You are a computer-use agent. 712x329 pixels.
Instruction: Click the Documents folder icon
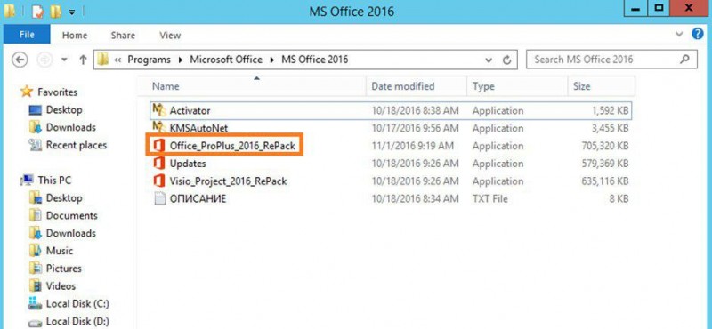[x=36, y=215]
